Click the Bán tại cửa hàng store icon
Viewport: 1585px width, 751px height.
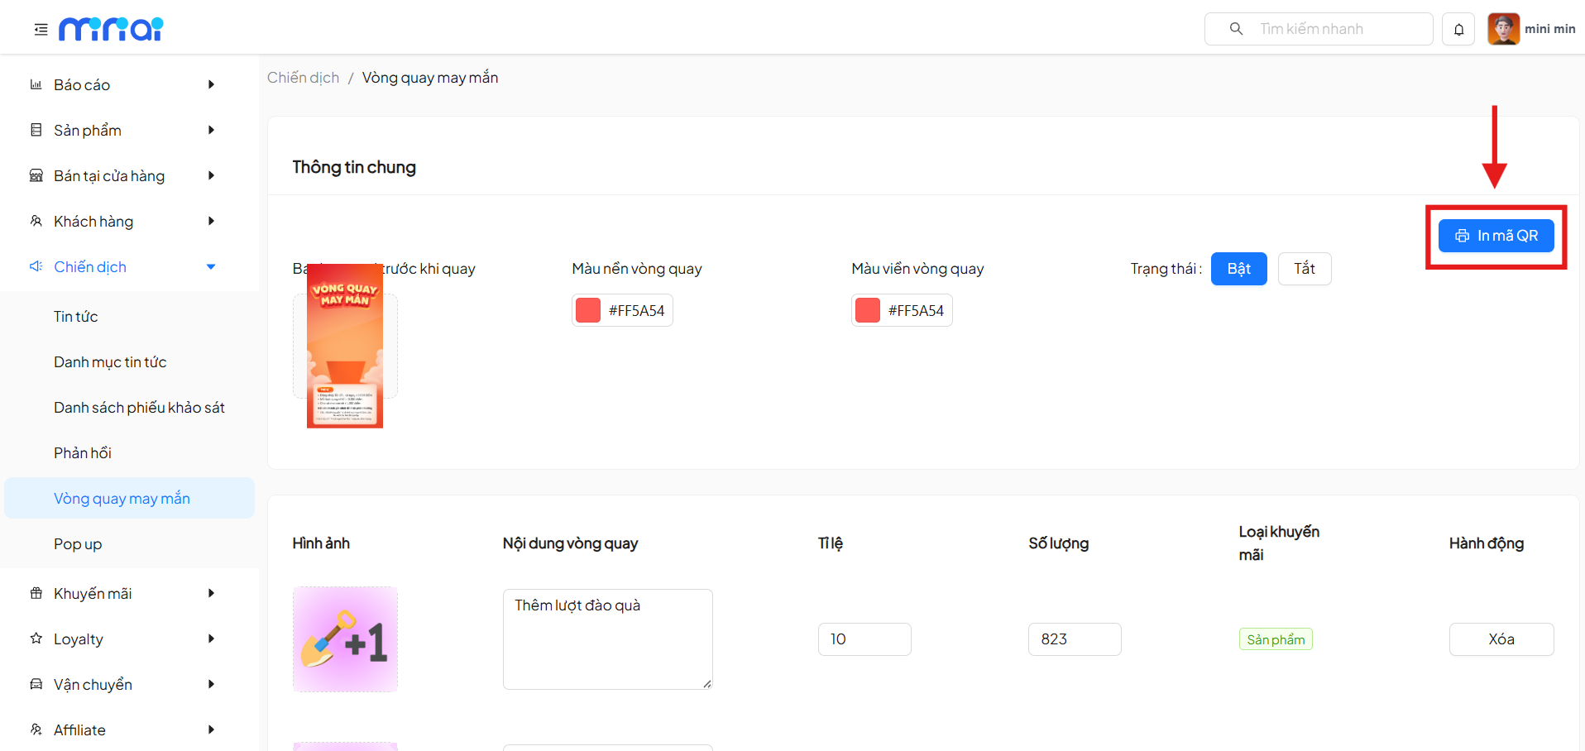[36, 175]
